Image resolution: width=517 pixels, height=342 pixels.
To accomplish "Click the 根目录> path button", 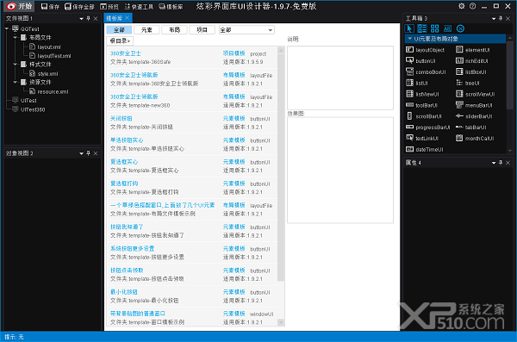I will (120, 40).
